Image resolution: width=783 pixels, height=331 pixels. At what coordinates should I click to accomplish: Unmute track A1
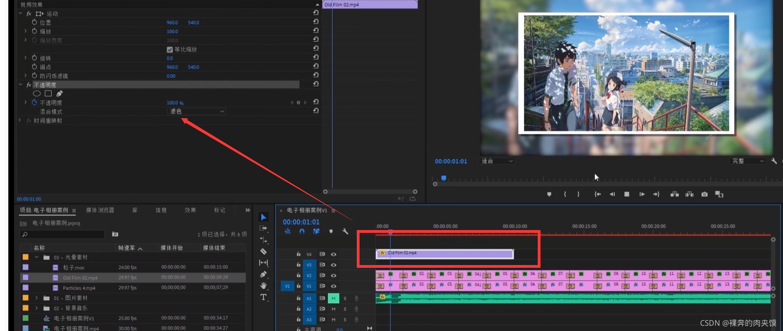(x=333, y=298)
